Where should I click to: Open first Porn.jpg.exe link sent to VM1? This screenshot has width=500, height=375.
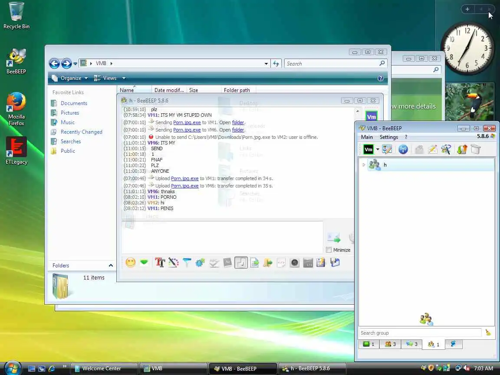click(187, 122)
